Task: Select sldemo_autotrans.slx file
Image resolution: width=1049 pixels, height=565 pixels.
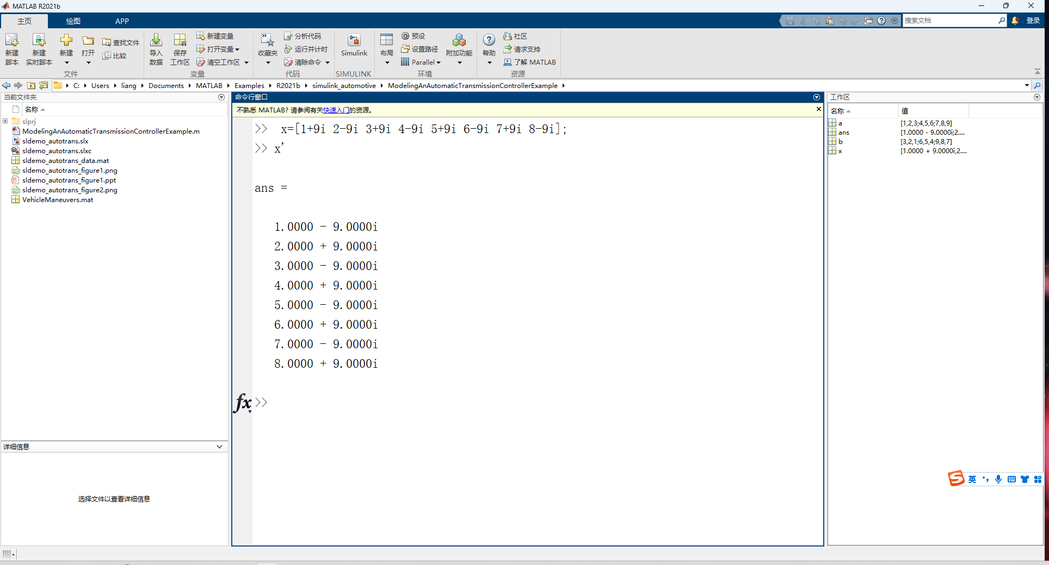Action: pos(55,141)
